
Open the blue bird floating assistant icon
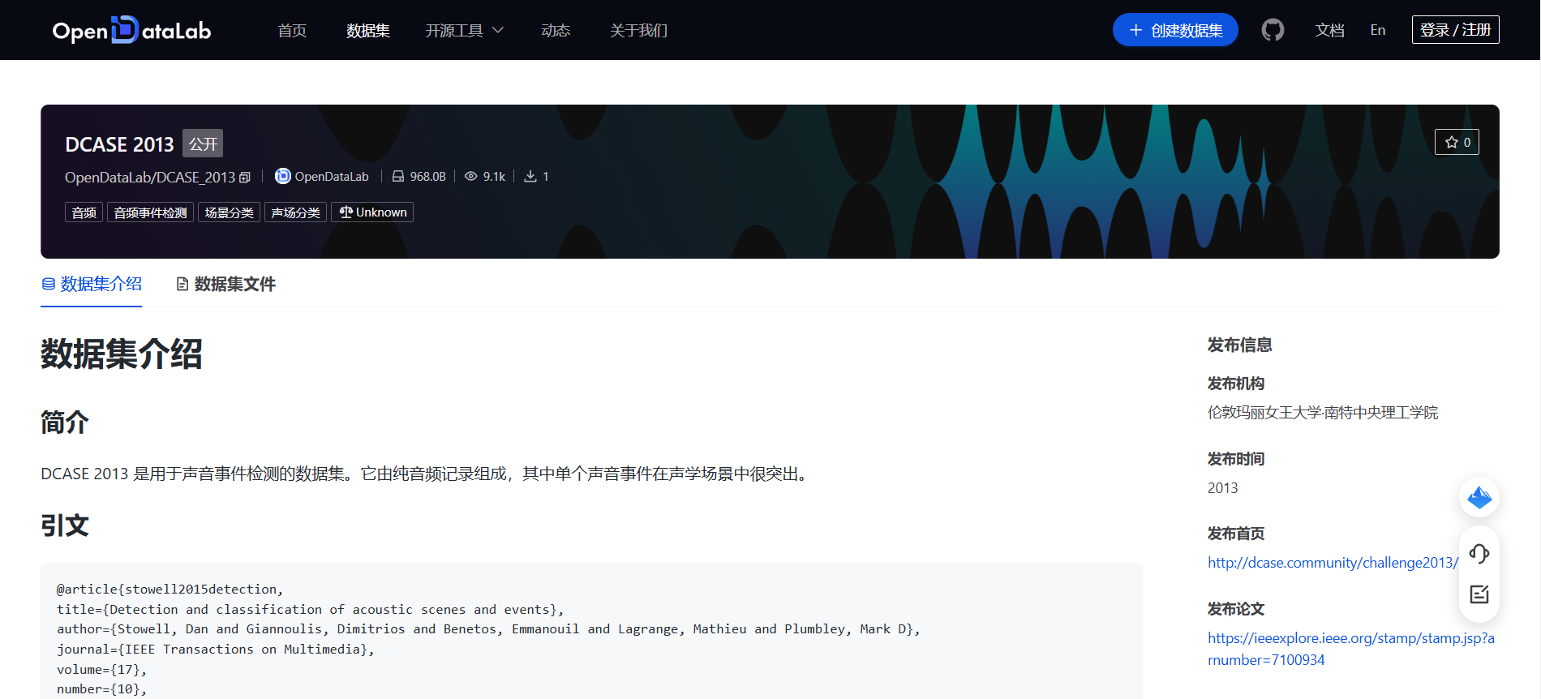click(x=1479, y=497)
